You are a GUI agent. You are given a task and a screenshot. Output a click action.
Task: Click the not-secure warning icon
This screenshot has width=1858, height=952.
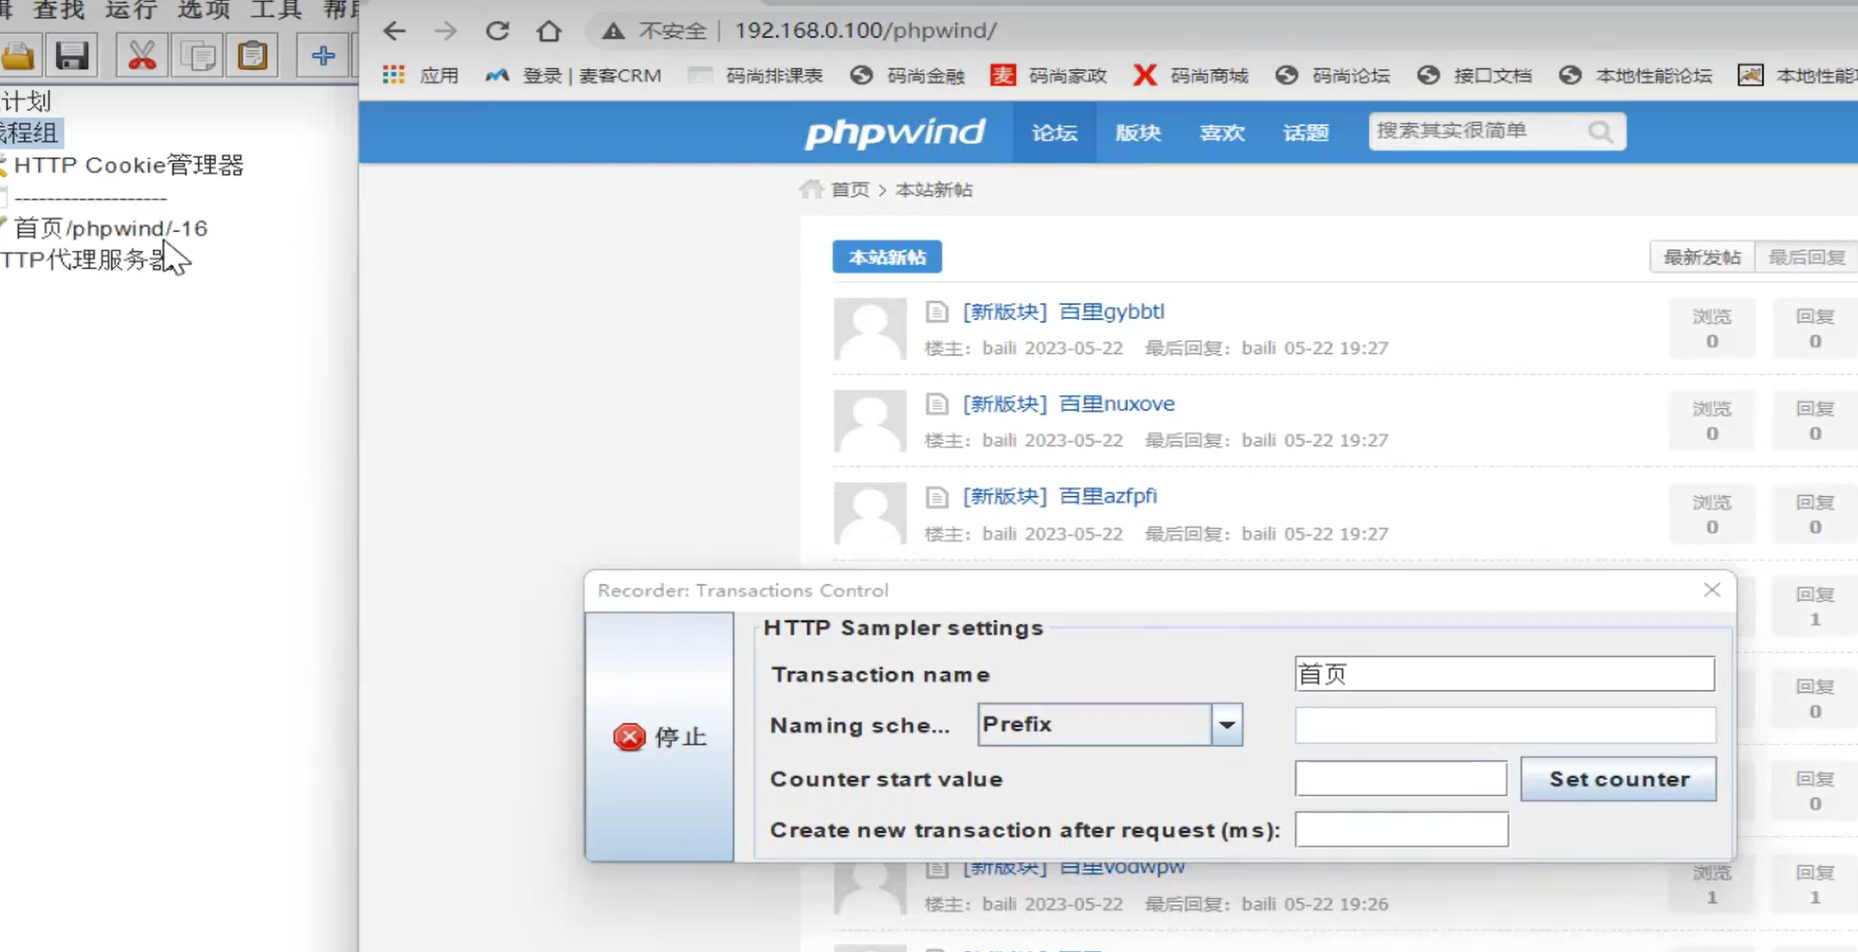pos(613,31)
